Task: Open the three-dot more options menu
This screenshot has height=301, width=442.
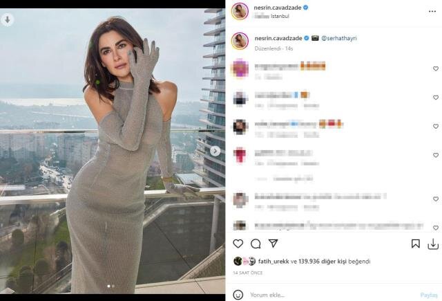Action: [432, 11]
